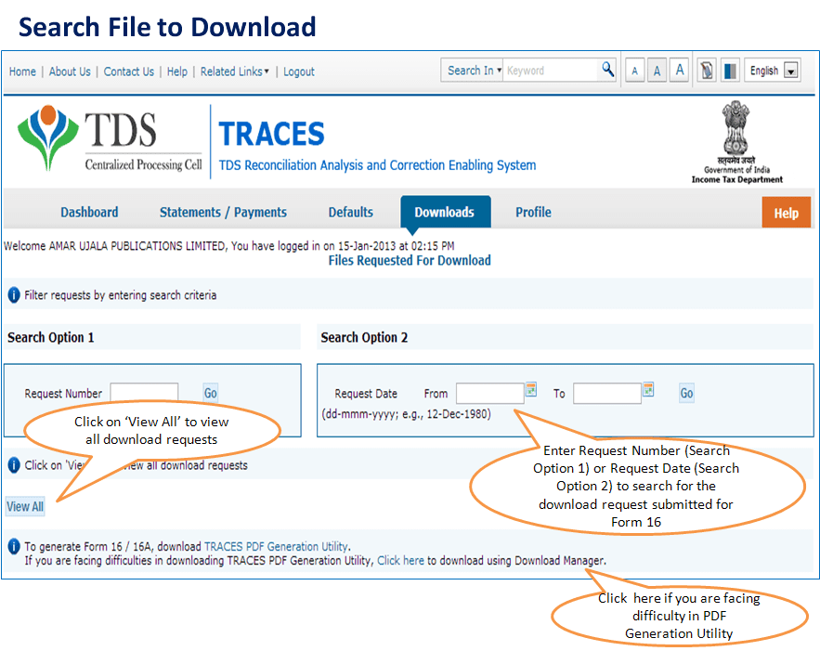Click the info icon beside filter requests text
The image size is (820, 651).
point(12,293)
